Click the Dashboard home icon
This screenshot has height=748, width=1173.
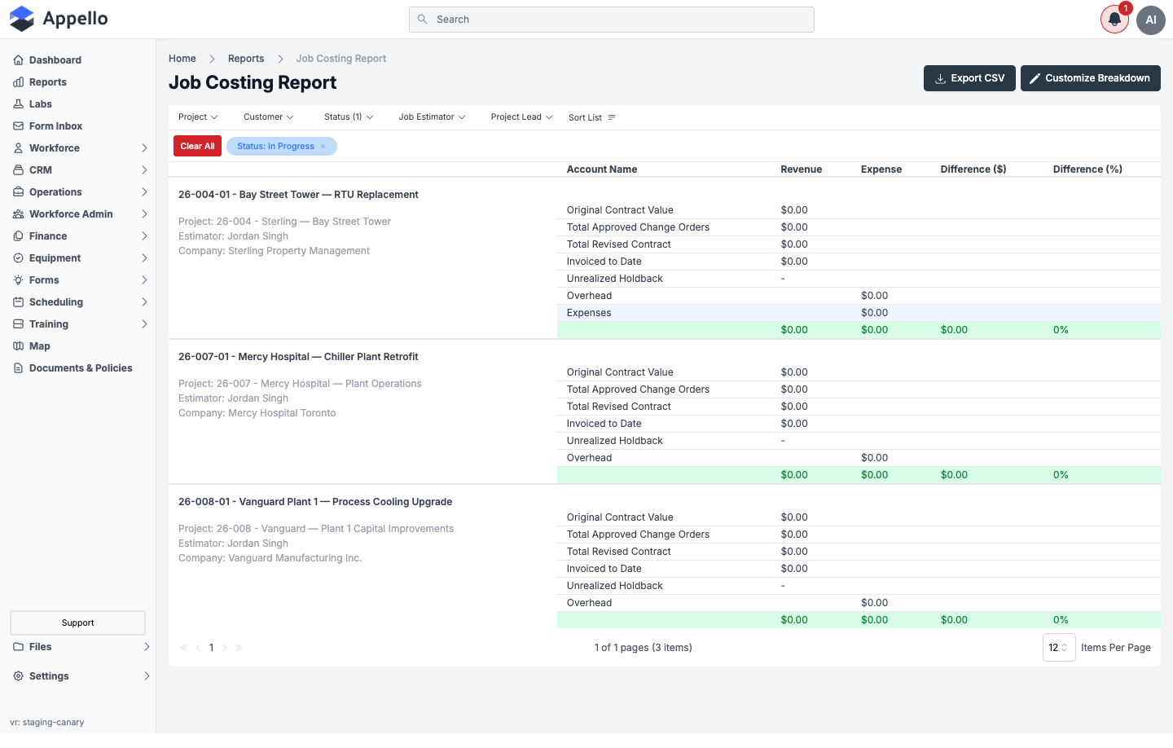[x=18, y=60]
